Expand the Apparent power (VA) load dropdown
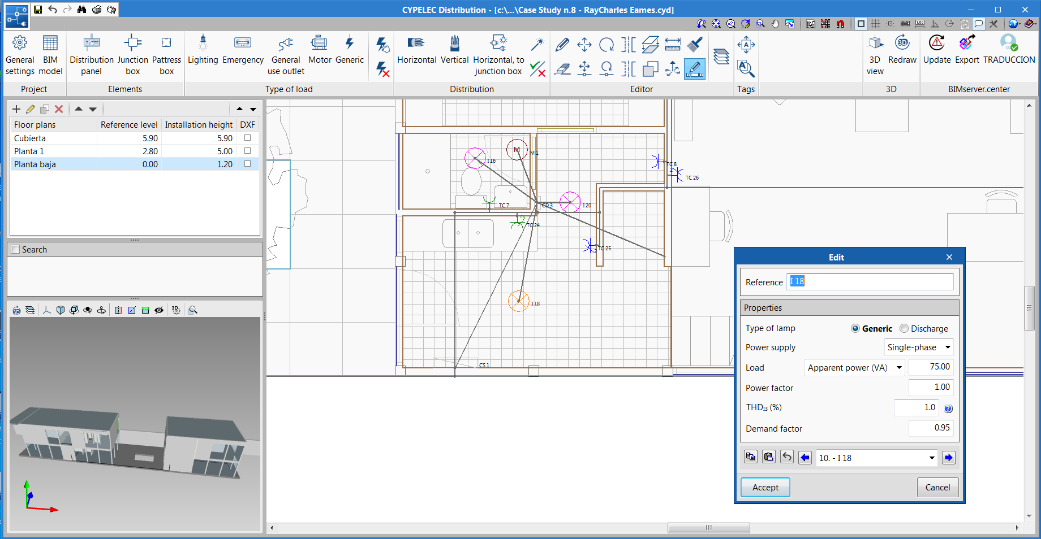1041x539 pixels. [854, 368]
